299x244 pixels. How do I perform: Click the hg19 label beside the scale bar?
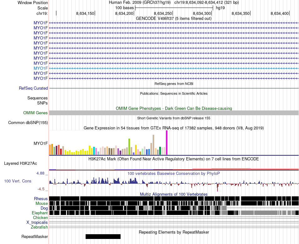[220, 8]
